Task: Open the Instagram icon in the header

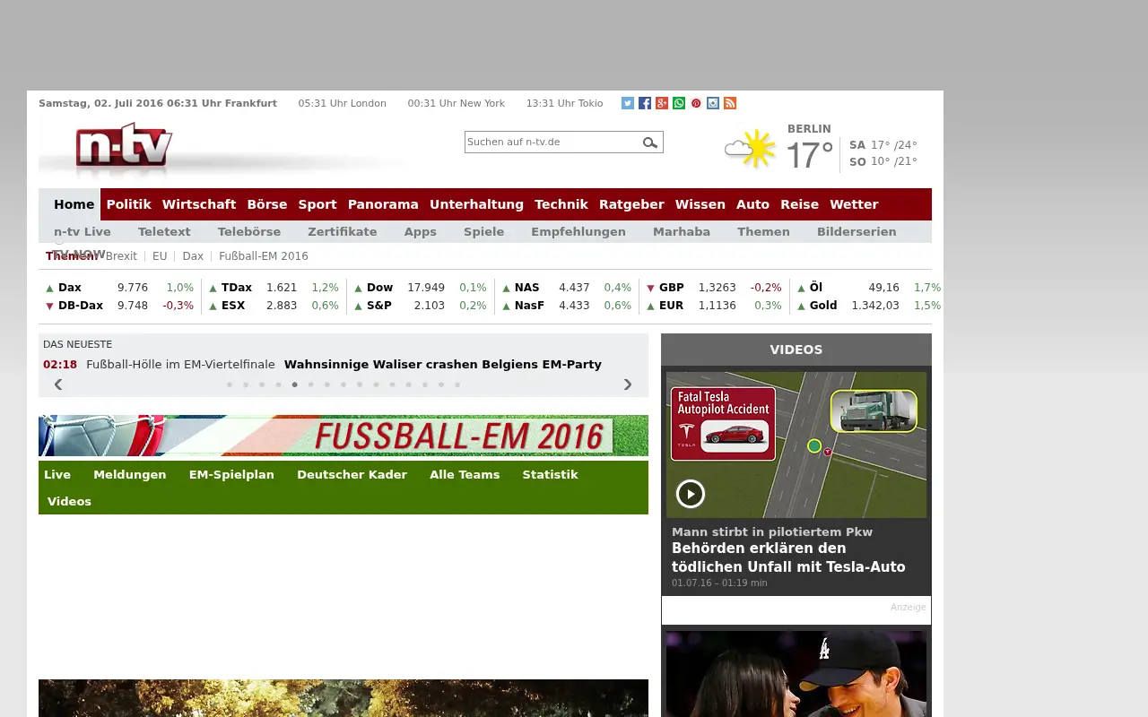Action: [x=713, y=103]
